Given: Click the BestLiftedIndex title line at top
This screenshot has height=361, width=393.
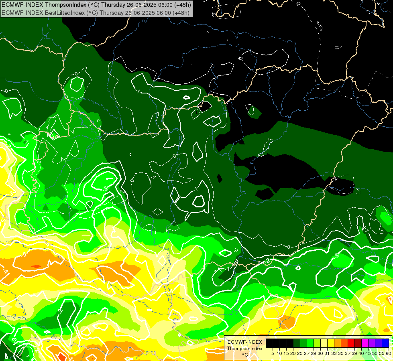Looking at the screenshot, I should [x=96, y=13].
